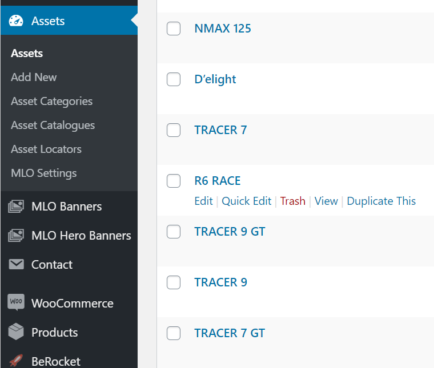434x368 pixels.
Task: Click the MLO Hero Banners icon
Action: pos(16,236)
